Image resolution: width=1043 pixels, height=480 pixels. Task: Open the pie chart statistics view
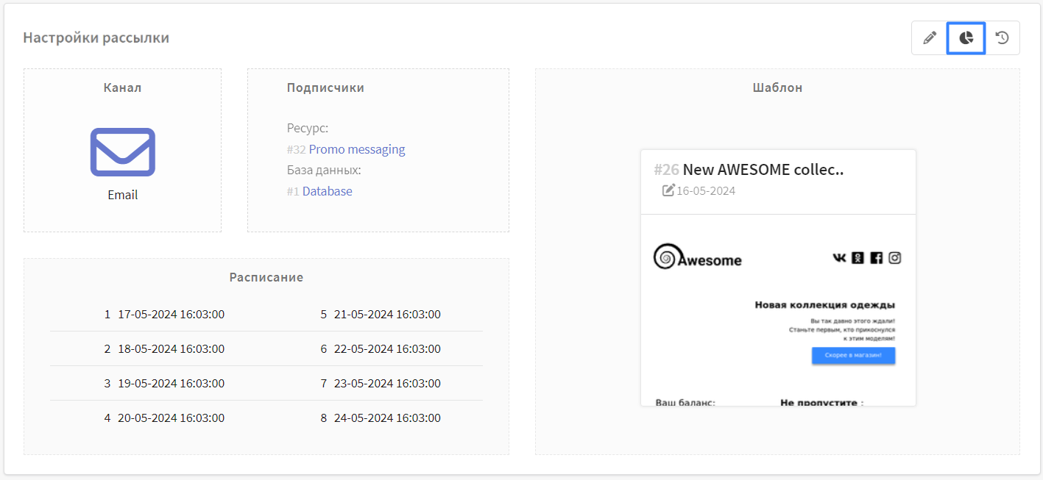click(x=966, y=37)
